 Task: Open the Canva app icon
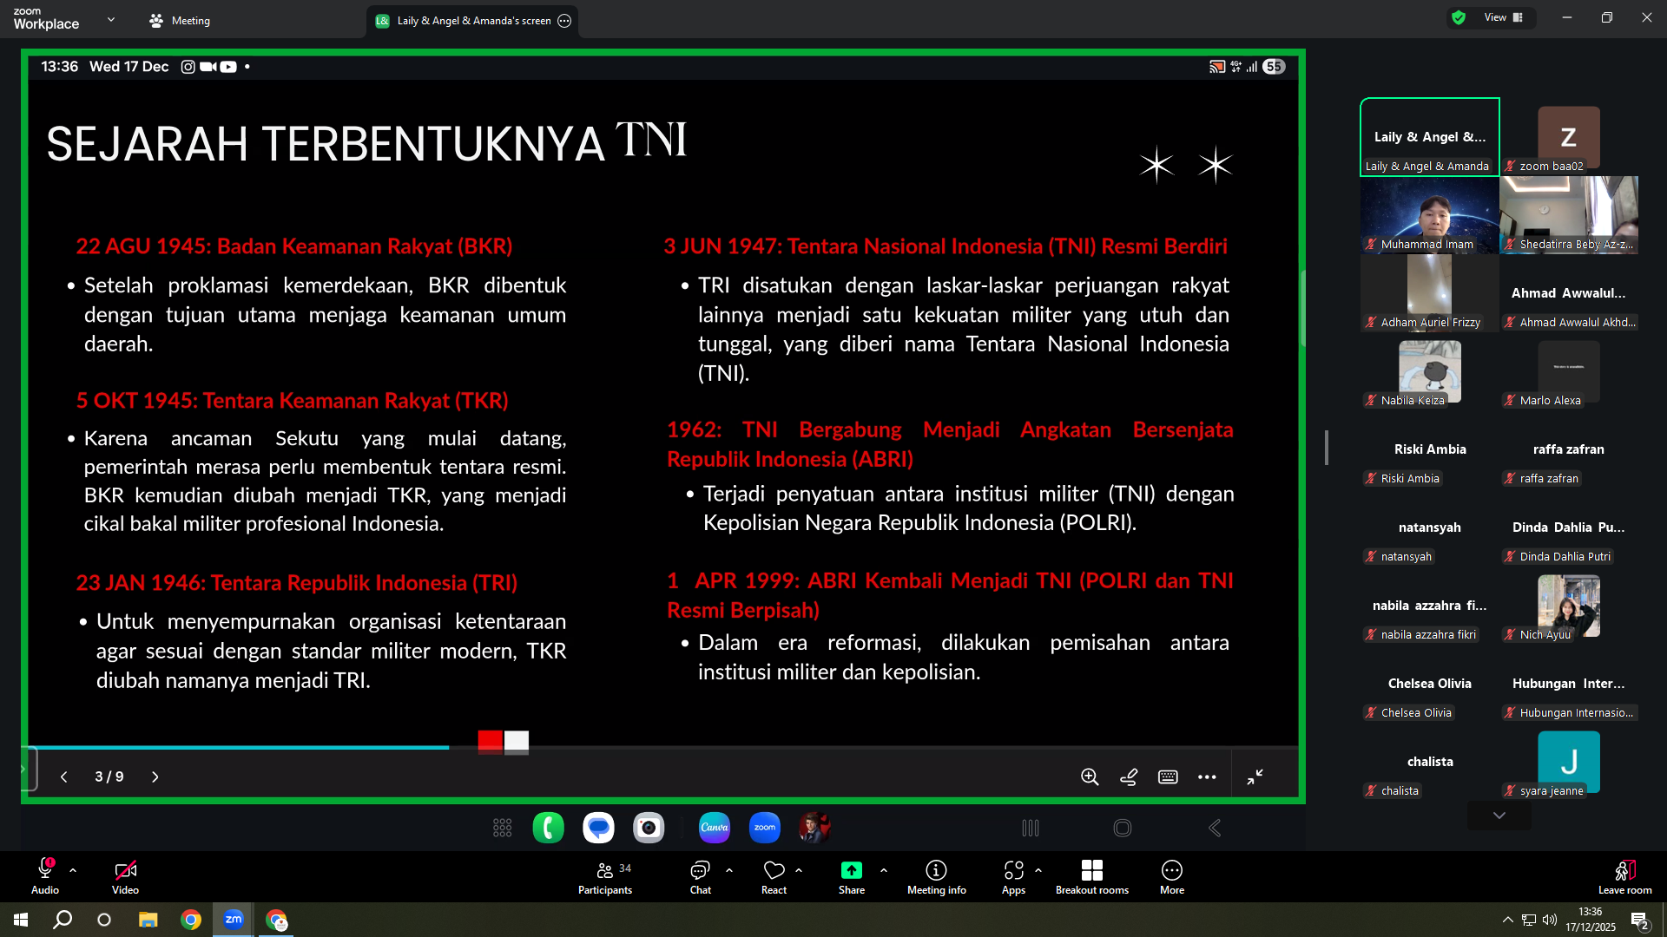tap(714, 828)
